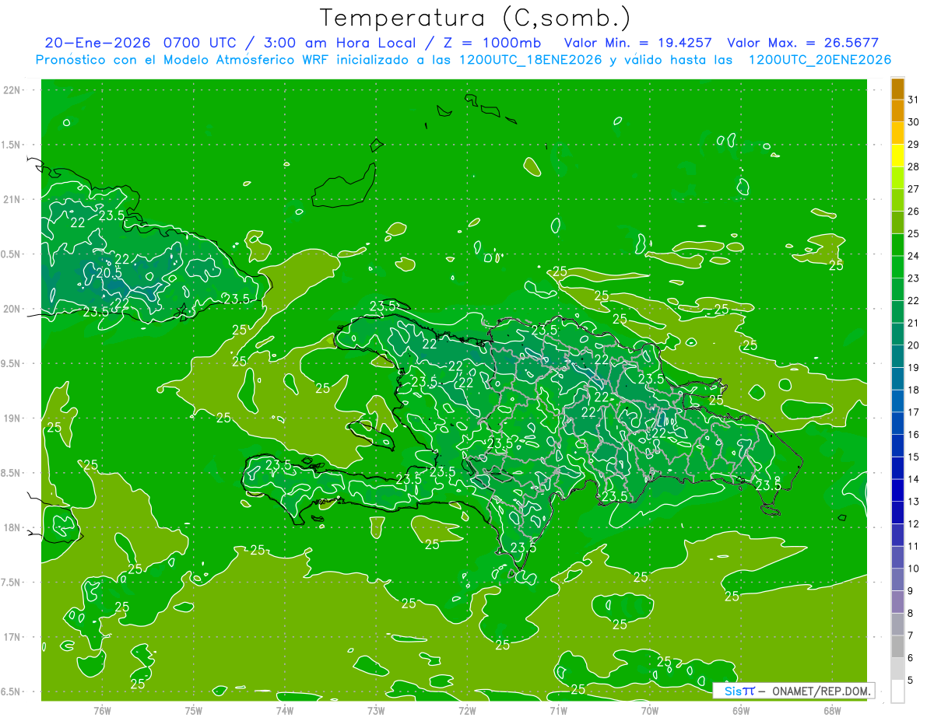Click "Valor Min. = 19.4257"
The width and height of the screenshot is (934, 721).
point(637,42)
